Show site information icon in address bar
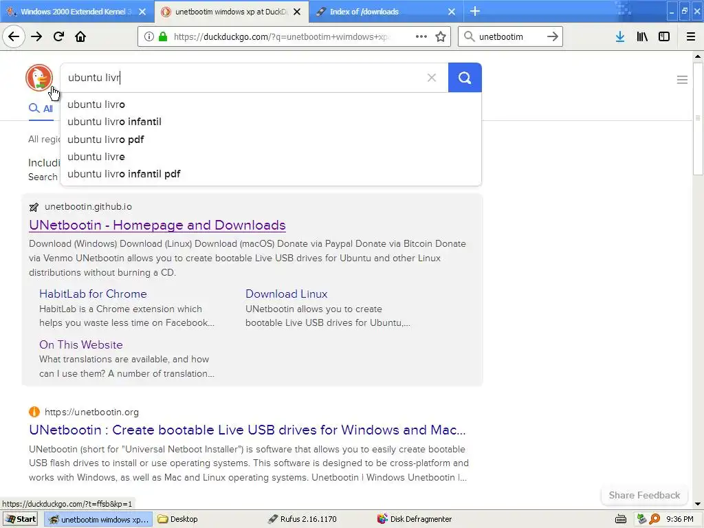This screenshot has width=704, height=528. [x=149, y=36]
